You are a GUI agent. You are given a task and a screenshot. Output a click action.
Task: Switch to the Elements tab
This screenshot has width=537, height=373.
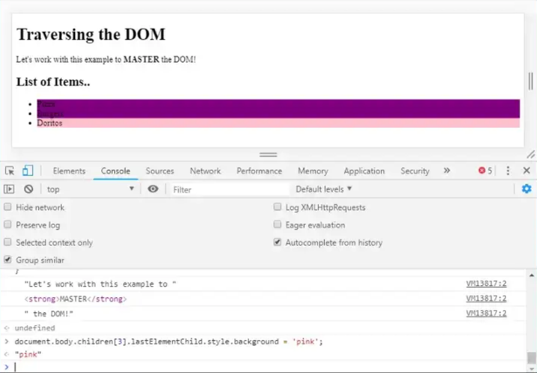pos(69,171)
